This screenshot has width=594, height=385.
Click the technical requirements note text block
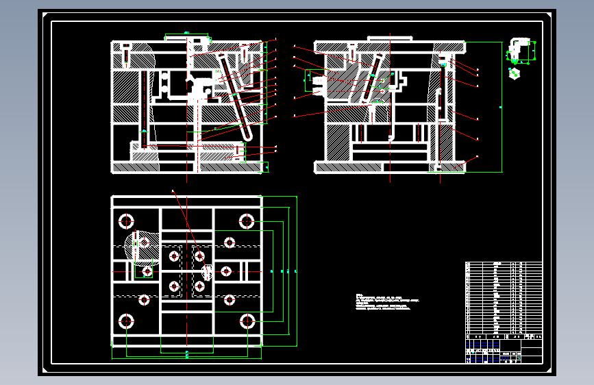387,302
